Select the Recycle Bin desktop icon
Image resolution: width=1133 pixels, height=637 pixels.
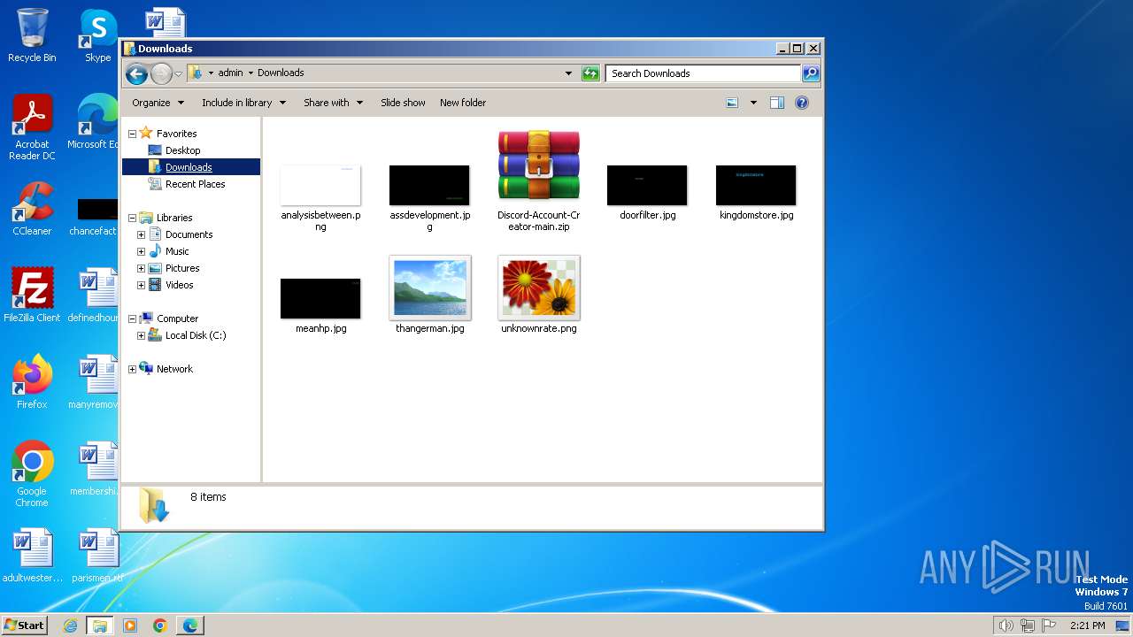pyautogui.click(x=32, y=35)
